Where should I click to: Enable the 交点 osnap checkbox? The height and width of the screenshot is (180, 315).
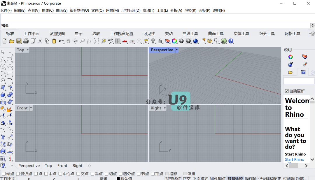(78, 174)
